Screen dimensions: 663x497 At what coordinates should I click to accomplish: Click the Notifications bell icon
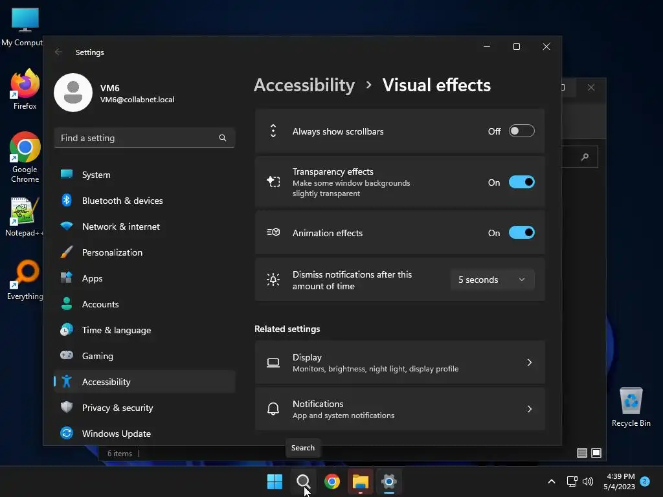[x=273, y=409]
